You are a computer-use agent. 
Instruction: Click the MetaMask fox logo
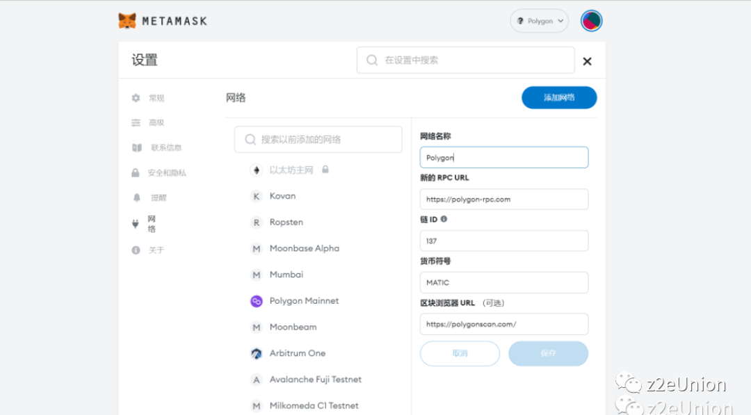tap(127, 21)
